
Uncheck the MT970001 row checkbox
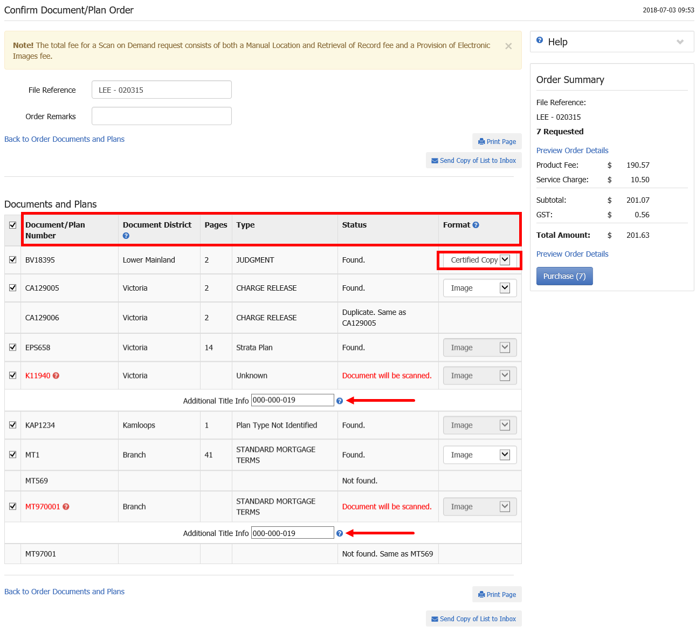(13, 507)
